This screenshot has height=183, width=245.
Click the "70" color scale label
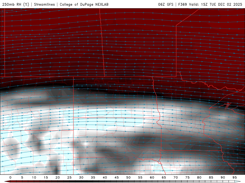point(175,178)
